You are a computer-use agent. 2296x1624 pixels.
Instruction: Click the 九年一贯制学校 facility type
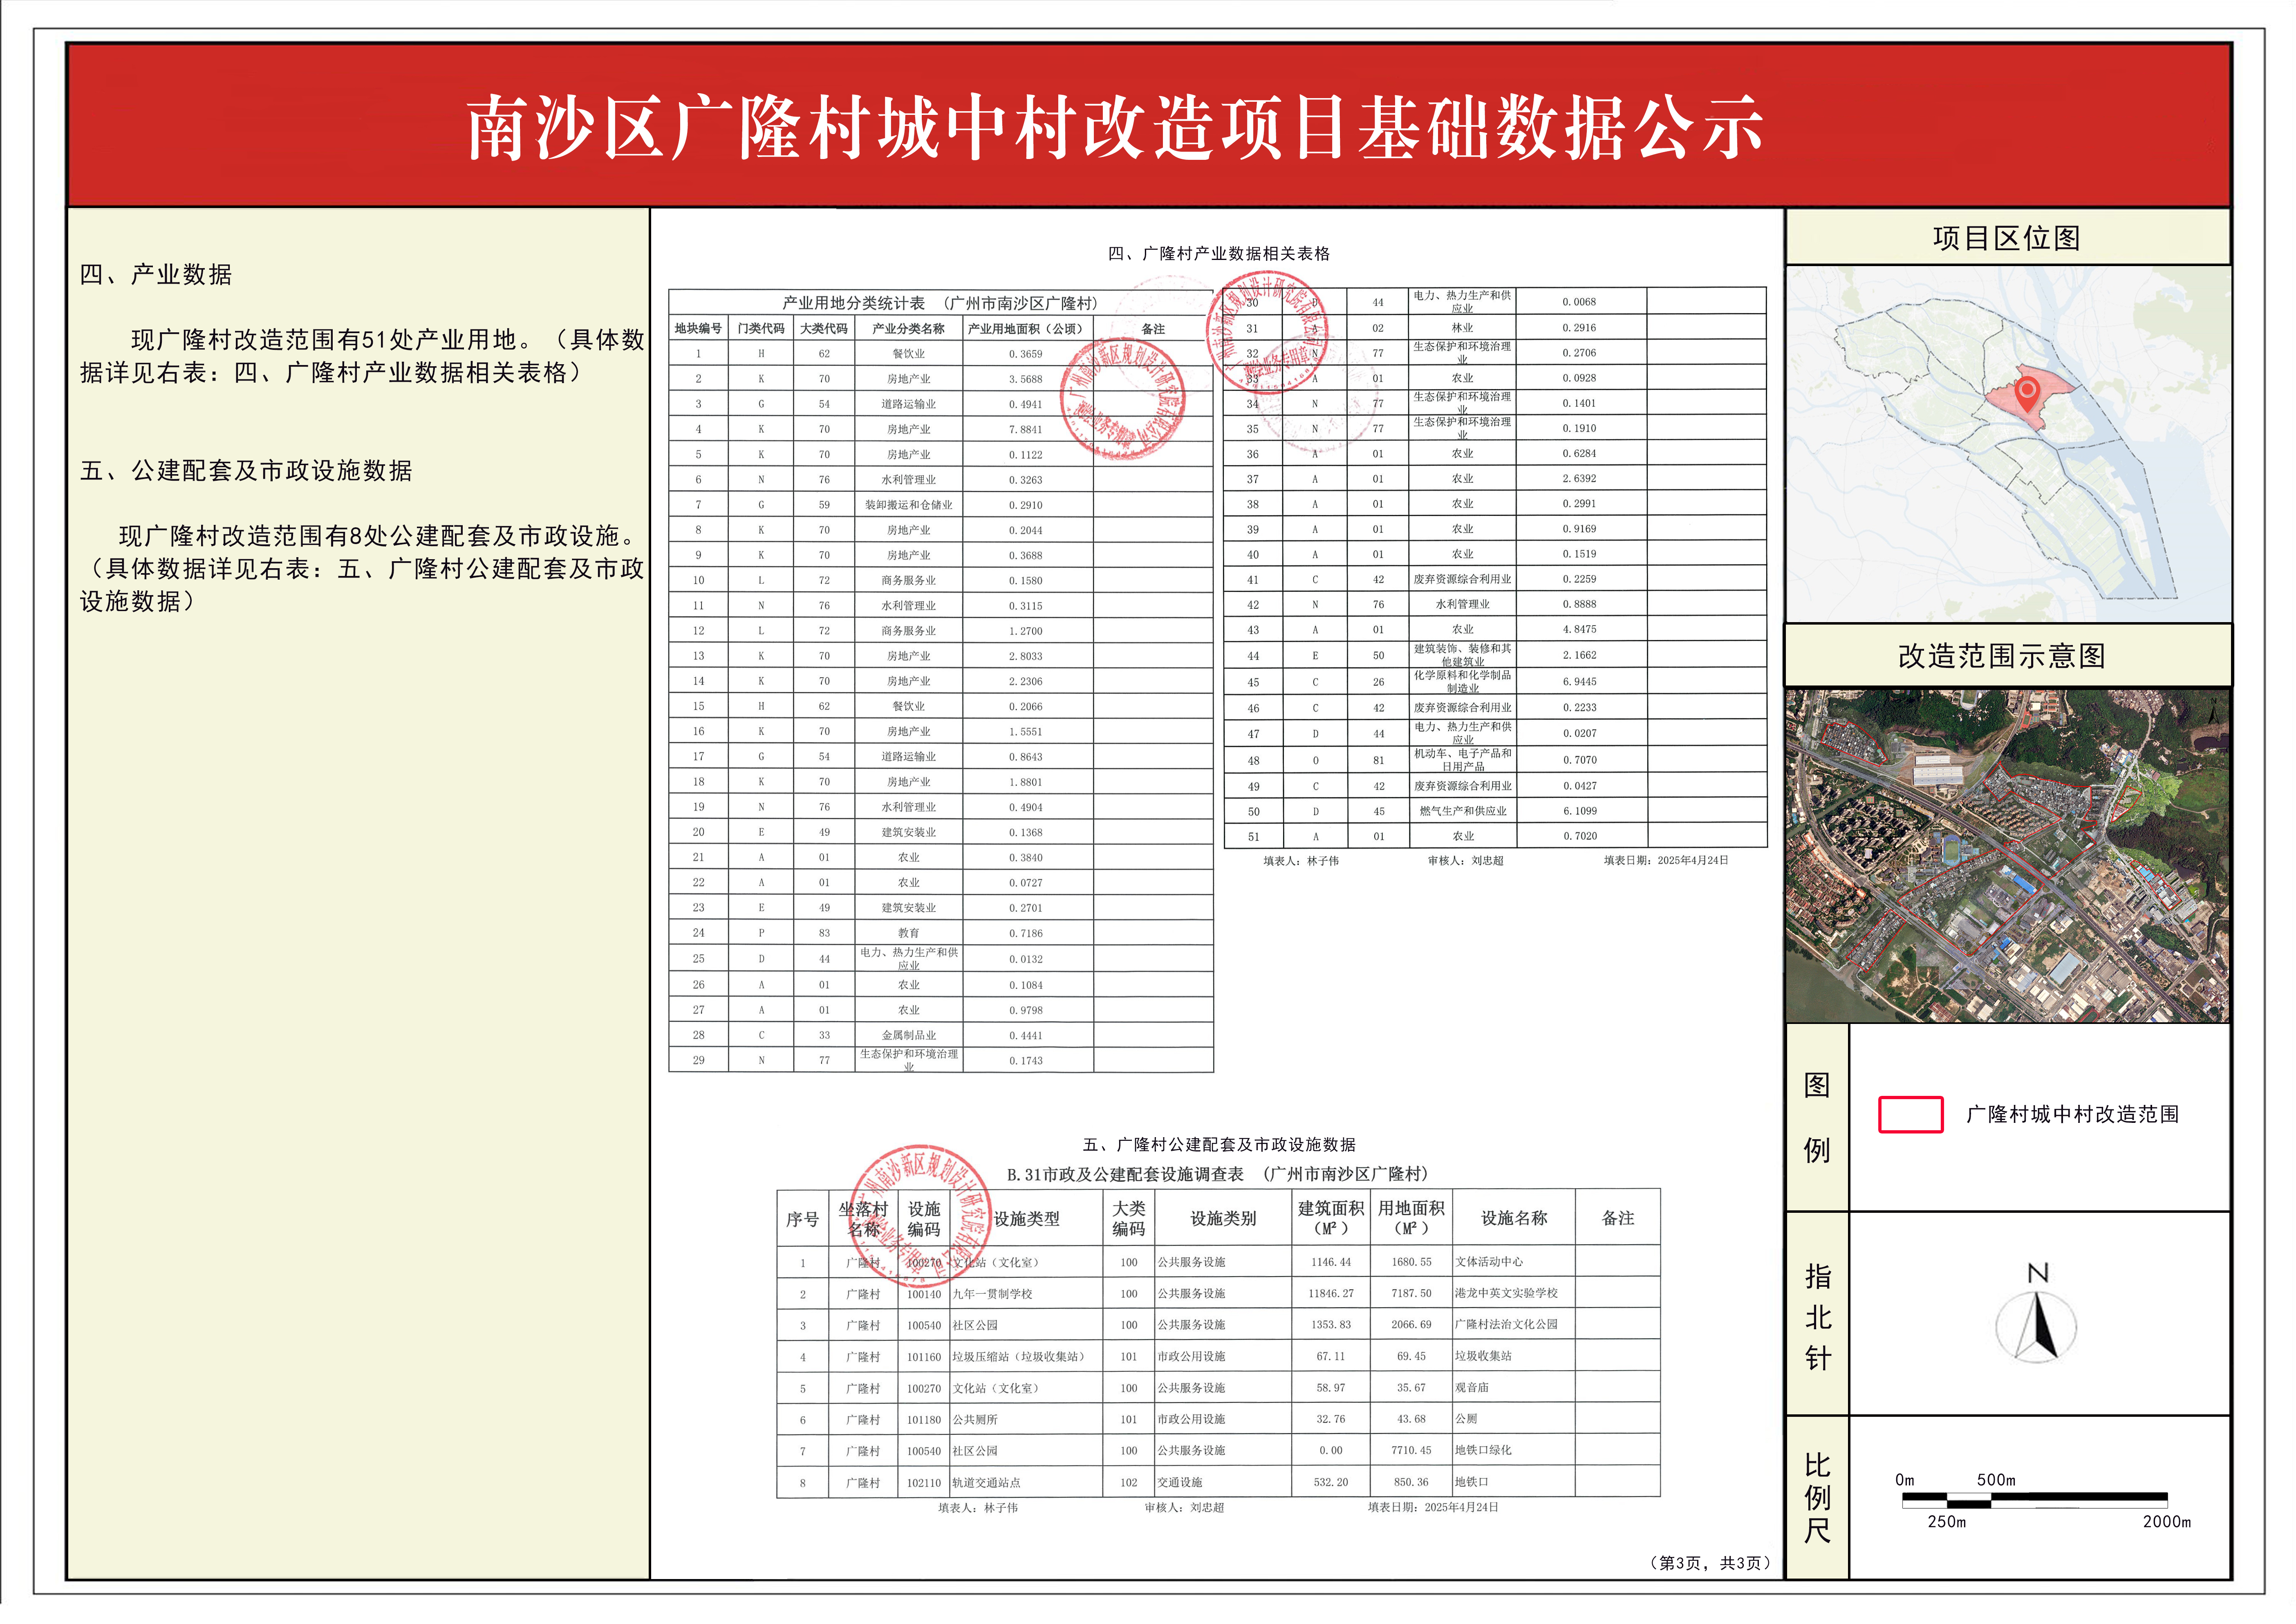(x=992, y=1294)
